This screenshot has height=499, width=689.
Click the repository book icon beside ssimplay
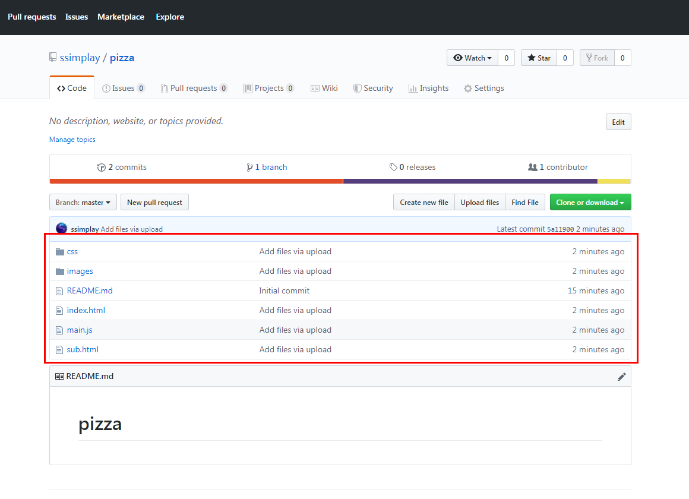(53, 57)
